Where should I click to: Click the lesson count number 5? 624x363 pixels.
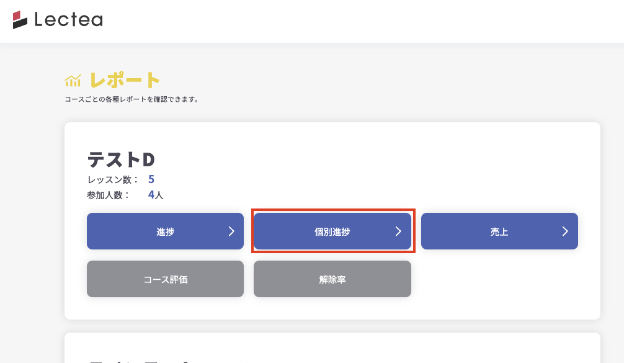click(151, 180)
